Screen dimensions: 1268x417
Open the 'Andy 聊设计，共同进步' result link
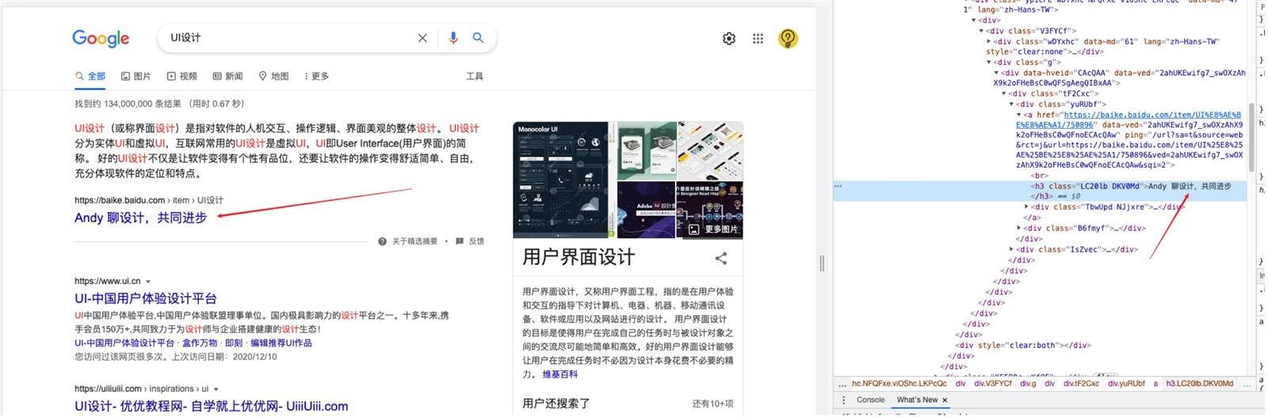click(140, 218)
